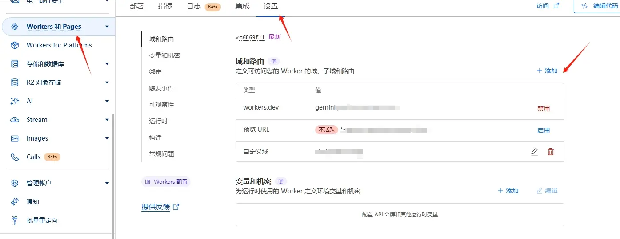
Task: Open 批量重定向 in the sidebar
Action: pyautogui.click(x=42, y=220)
